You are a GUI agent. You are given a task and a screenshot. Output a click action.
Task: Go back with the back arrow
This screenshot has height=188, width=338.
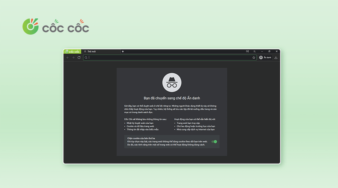(x=68, y=58)
